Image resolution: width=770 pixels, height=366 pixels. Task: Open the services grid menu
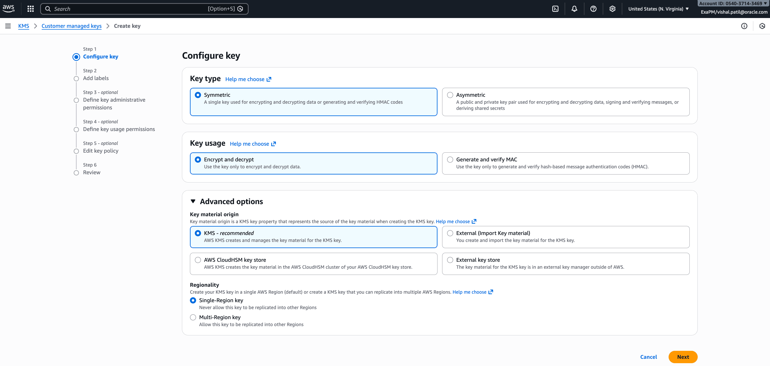coord(30,9)
